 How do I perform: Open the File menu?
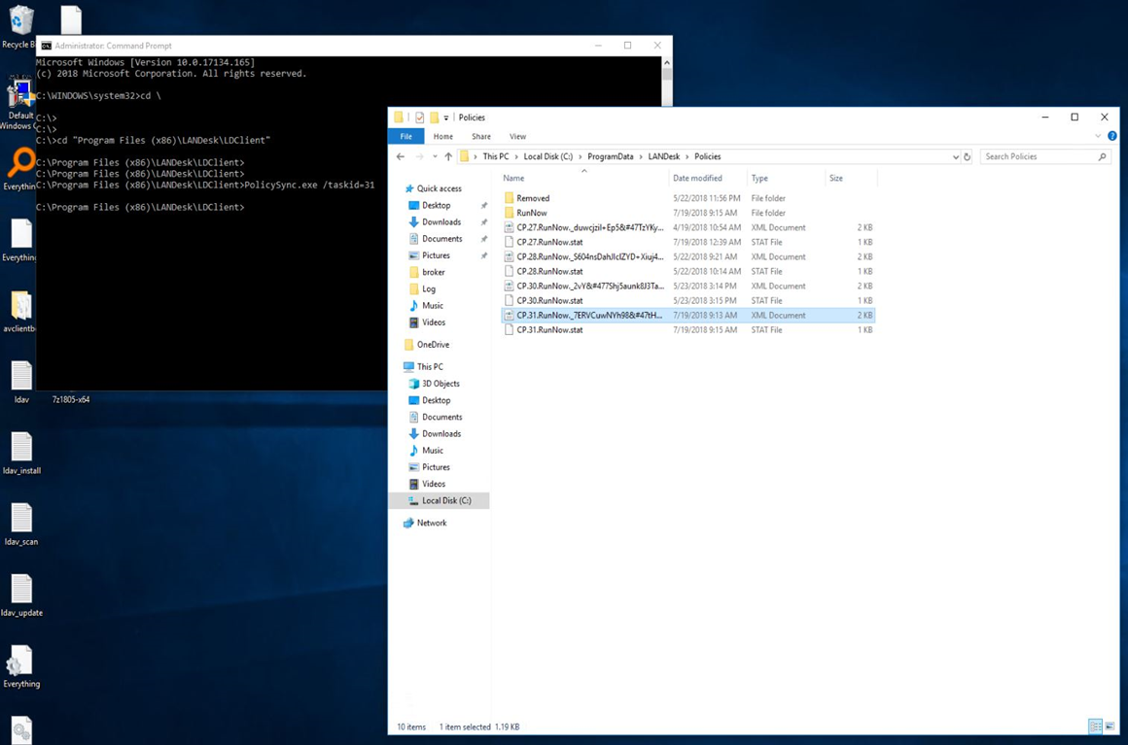pos(405,136)
